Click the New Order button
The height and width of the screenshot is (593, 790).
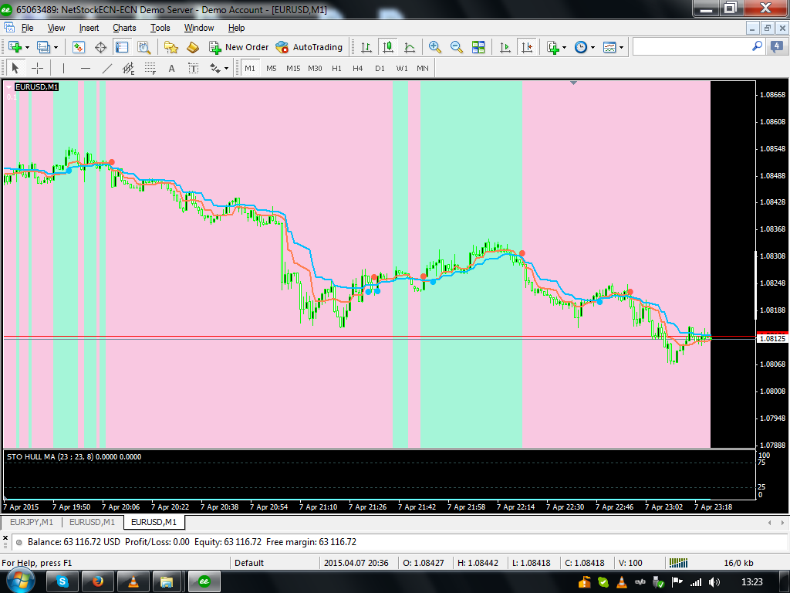coord(239,47)
